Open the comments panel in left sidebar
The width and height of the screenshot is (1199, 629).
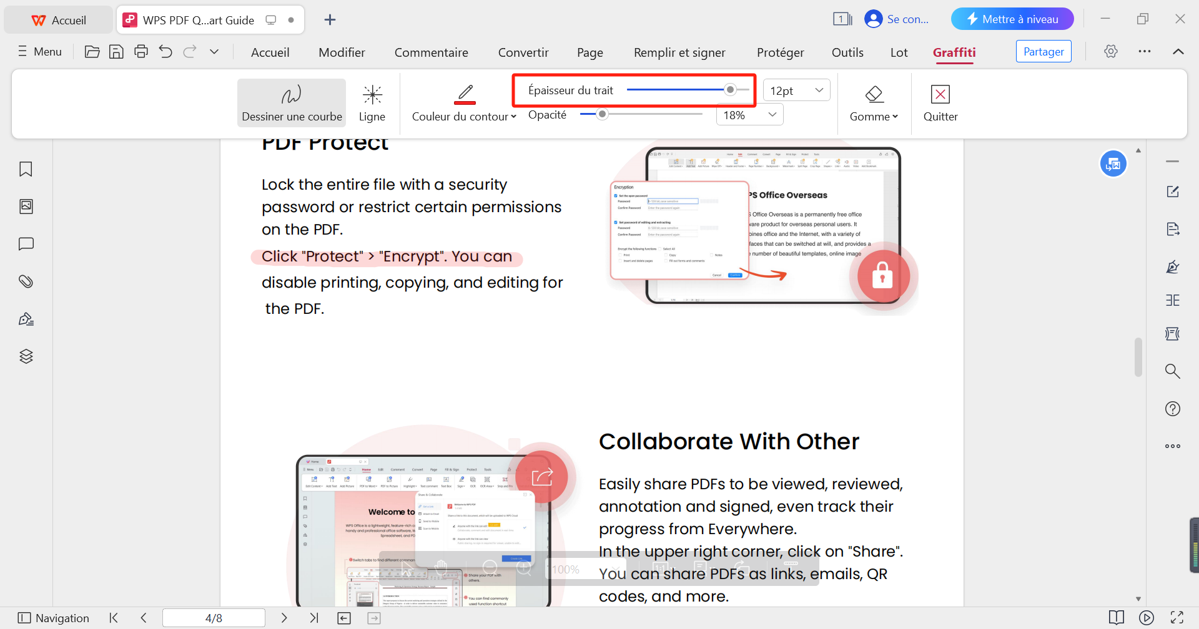coord(26,244)
